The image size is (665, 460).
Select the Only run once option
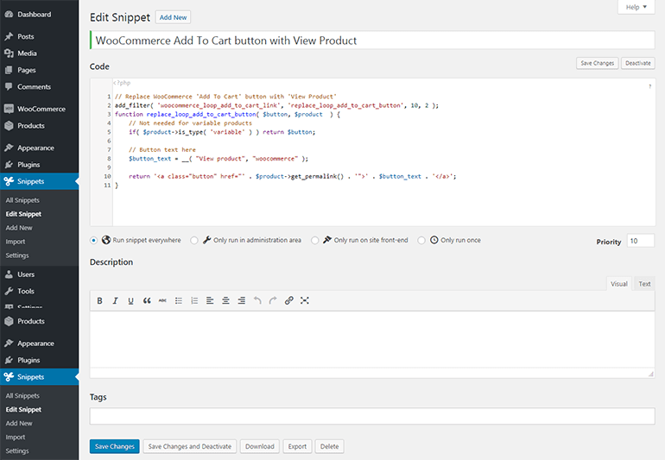click(x=421, y=241)
